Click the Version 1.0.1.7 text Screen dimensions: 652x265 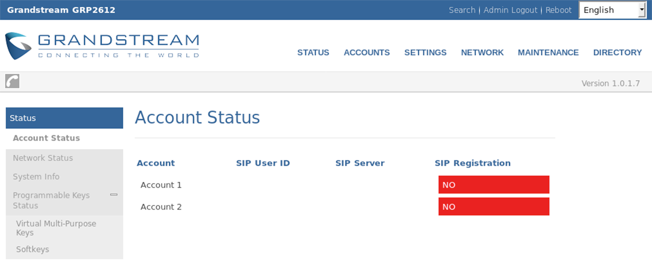(x=611, y=83)
